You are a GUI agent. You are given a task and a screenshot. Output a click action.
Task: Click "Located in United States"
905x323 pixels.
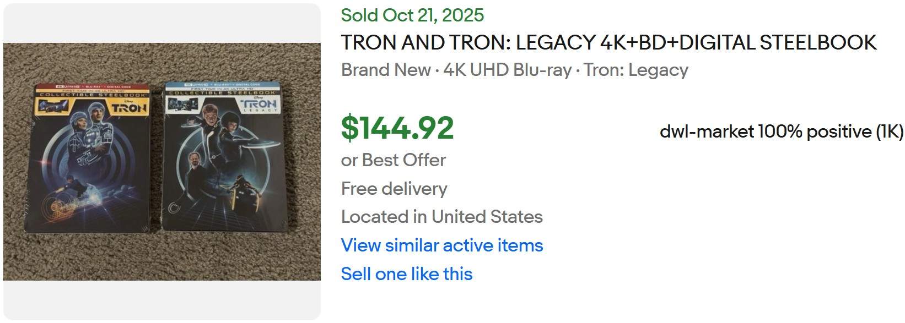[x=441, y=217]
